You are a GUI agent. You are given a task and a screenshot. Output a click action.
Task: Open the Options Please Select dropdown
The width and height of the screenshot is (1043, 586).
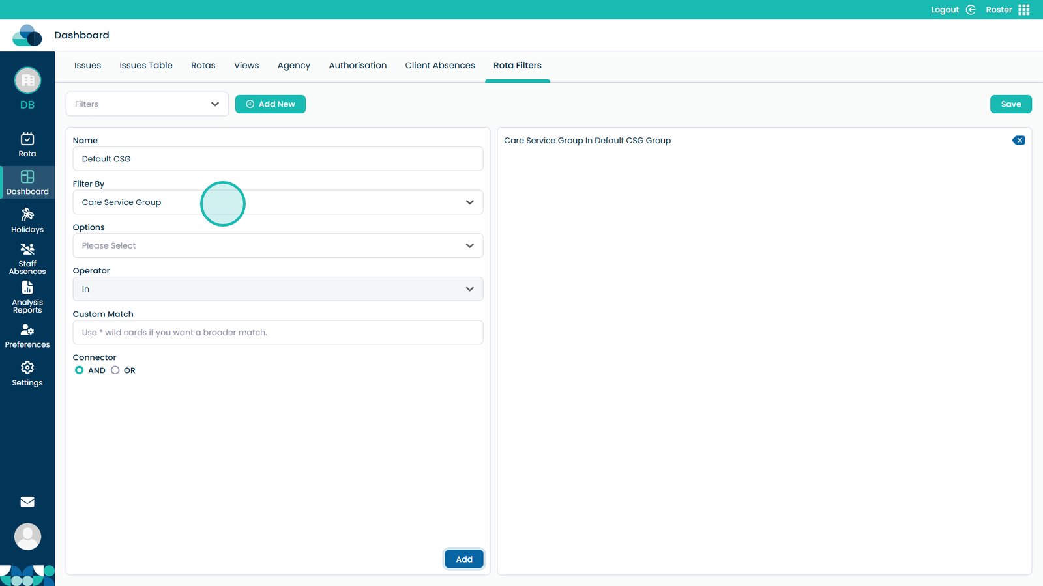click(278, 246)
